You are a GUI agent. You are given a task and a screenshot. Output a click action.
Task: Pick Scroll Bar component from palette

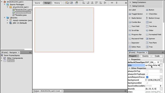coord(134,30)
